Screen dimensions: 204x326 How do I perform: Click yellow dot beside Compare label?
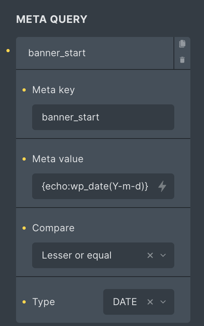(24, 228)
